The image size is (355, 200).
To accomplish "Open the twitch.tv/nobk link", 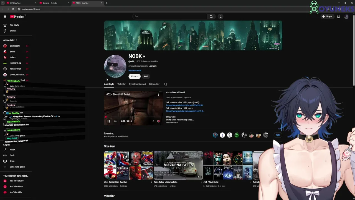I will click(135, 71).
